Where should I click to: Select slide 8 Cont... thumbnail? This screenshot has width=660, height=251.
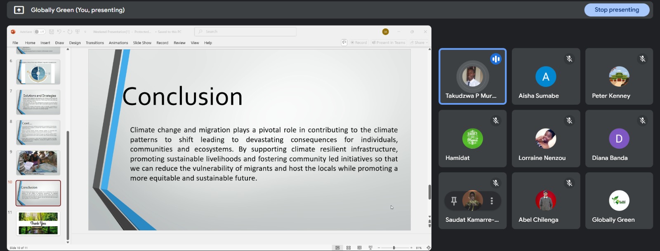38,132
